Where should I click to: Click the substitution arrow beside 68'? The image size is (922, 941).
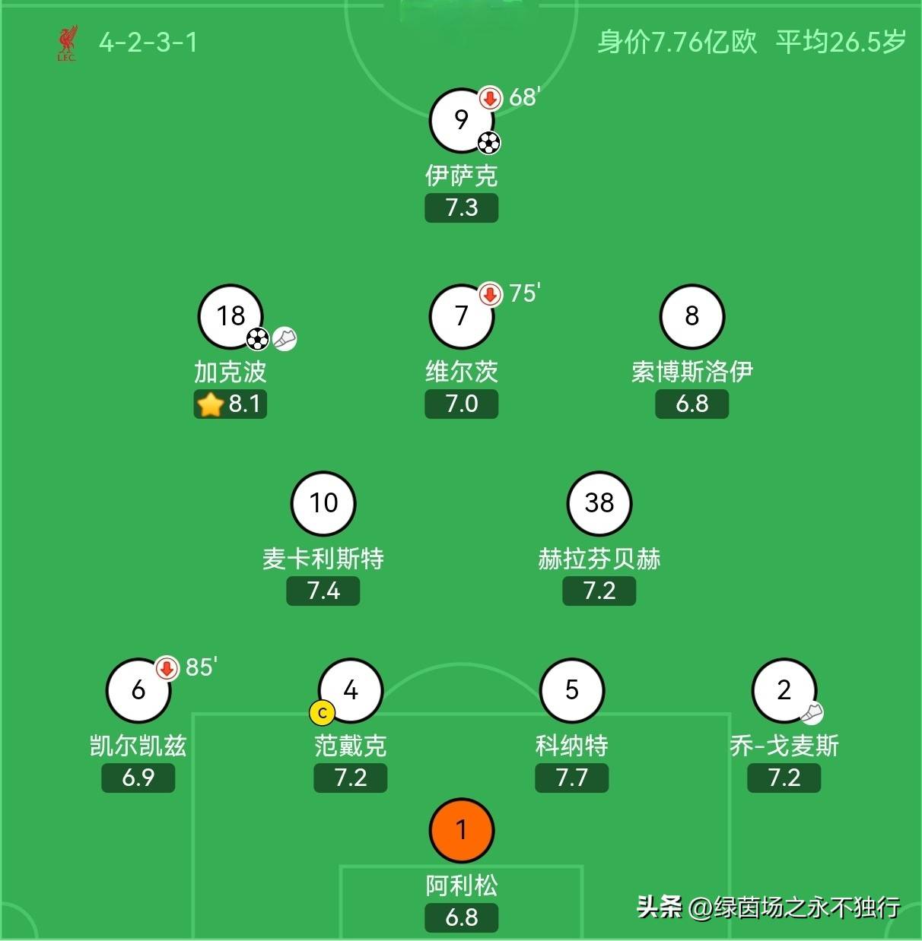pos(491,98)
